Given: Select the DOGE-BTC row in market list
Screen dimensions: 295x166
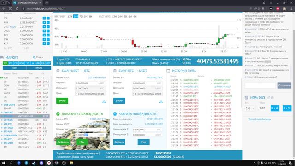Looking at the screenshot, I should (25, 113).
